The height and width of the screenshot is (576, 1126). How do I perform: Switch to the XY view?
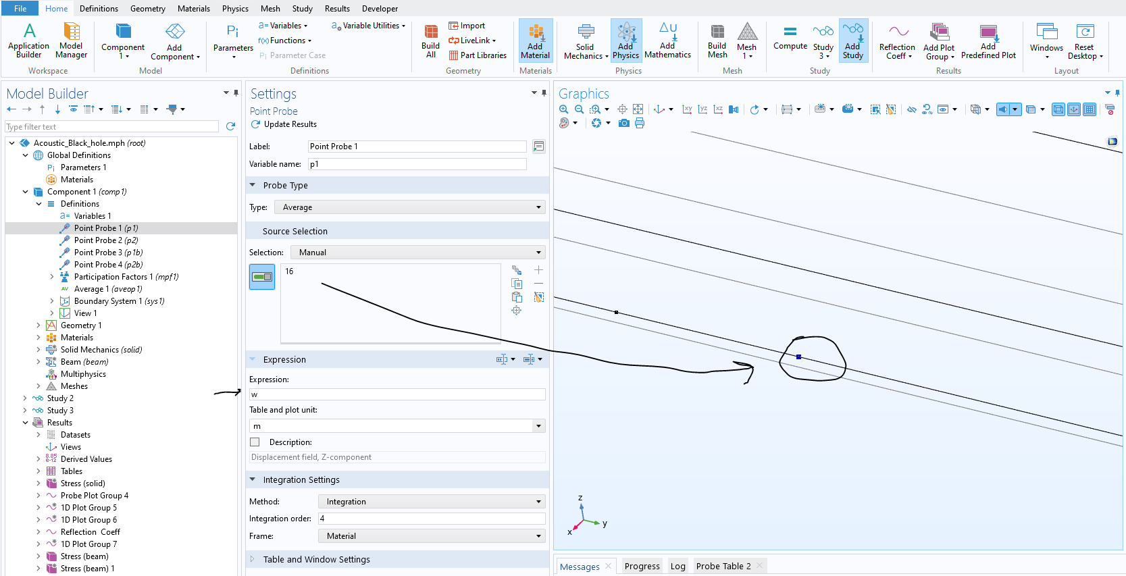tap(687, 109)
